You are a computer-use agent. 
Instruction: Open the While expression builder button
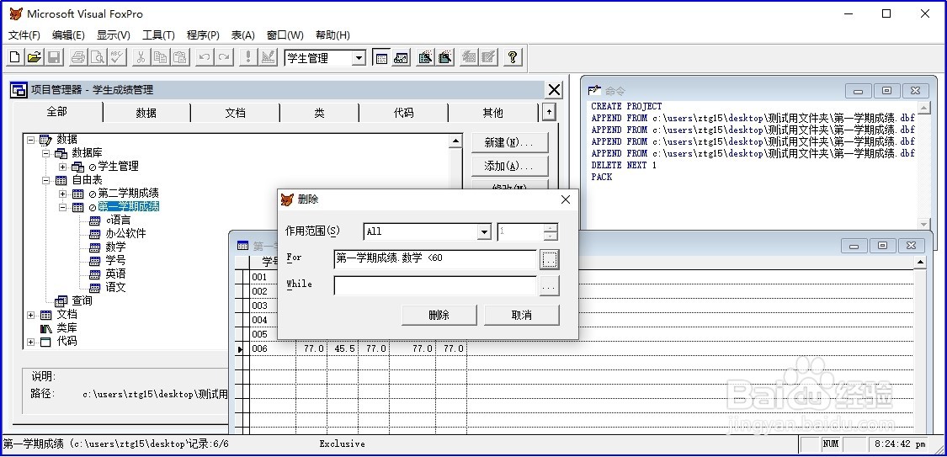tap(549, 286)
